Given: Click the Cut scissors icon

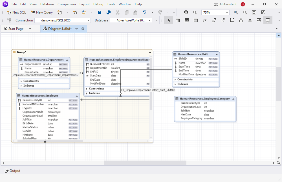Looking at the screenshot, I should (x=117, y=12).
